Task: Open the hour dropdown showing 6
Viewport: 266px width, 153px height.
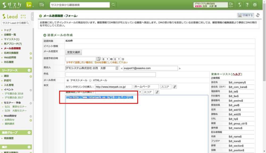Action: [x=105, y=59]
